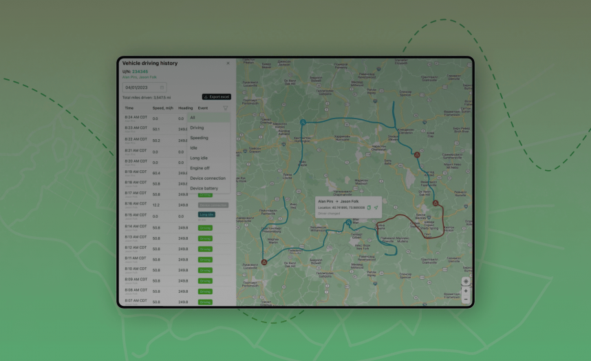
Task: Select the 04/01/2023 date input
Action: point(141,87)
